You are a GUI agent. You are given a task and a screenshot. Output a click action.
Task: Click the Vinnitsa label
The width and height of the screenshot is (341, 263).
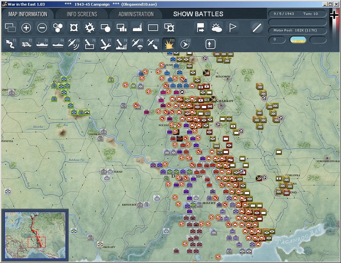coord(7,141)
